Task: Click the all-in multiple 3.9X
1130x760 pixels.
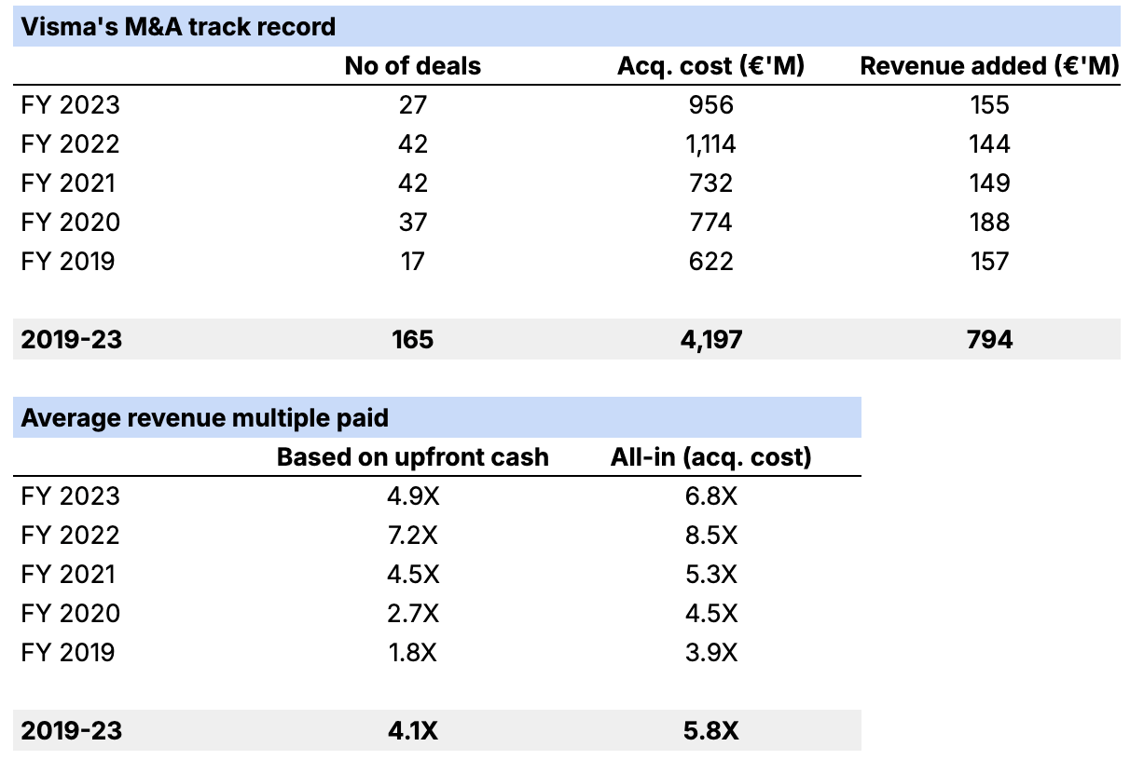Action: (711, 652)
